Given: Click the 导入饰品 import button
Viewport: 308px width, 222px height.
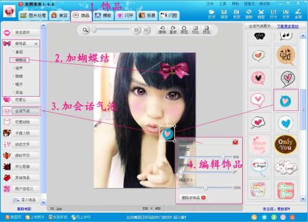Looking at the screenshot, I should (25, 200).
